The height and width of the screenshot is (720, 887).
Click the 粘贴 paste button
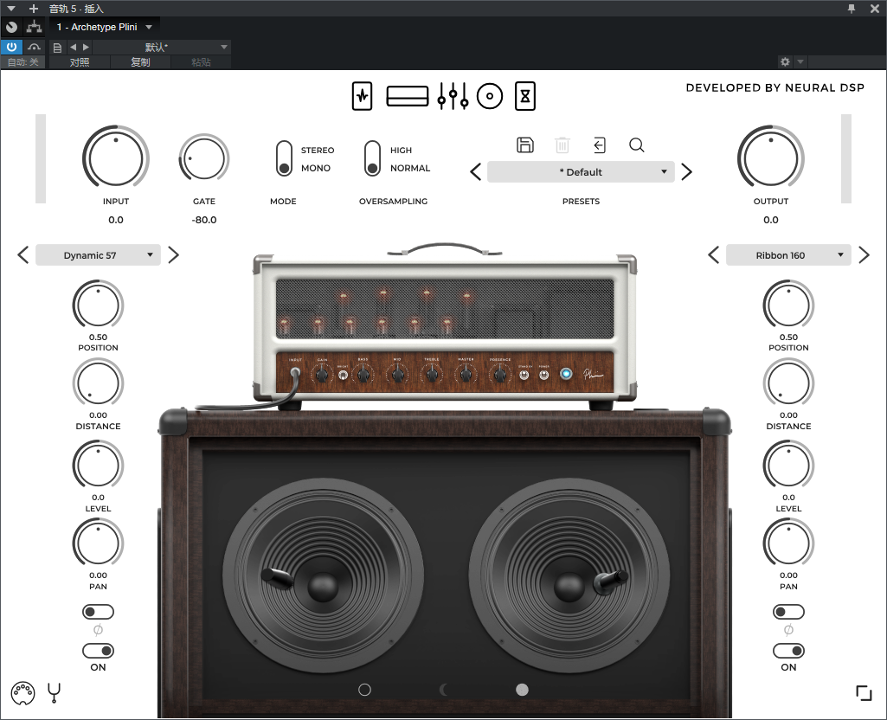pos(201,62)
